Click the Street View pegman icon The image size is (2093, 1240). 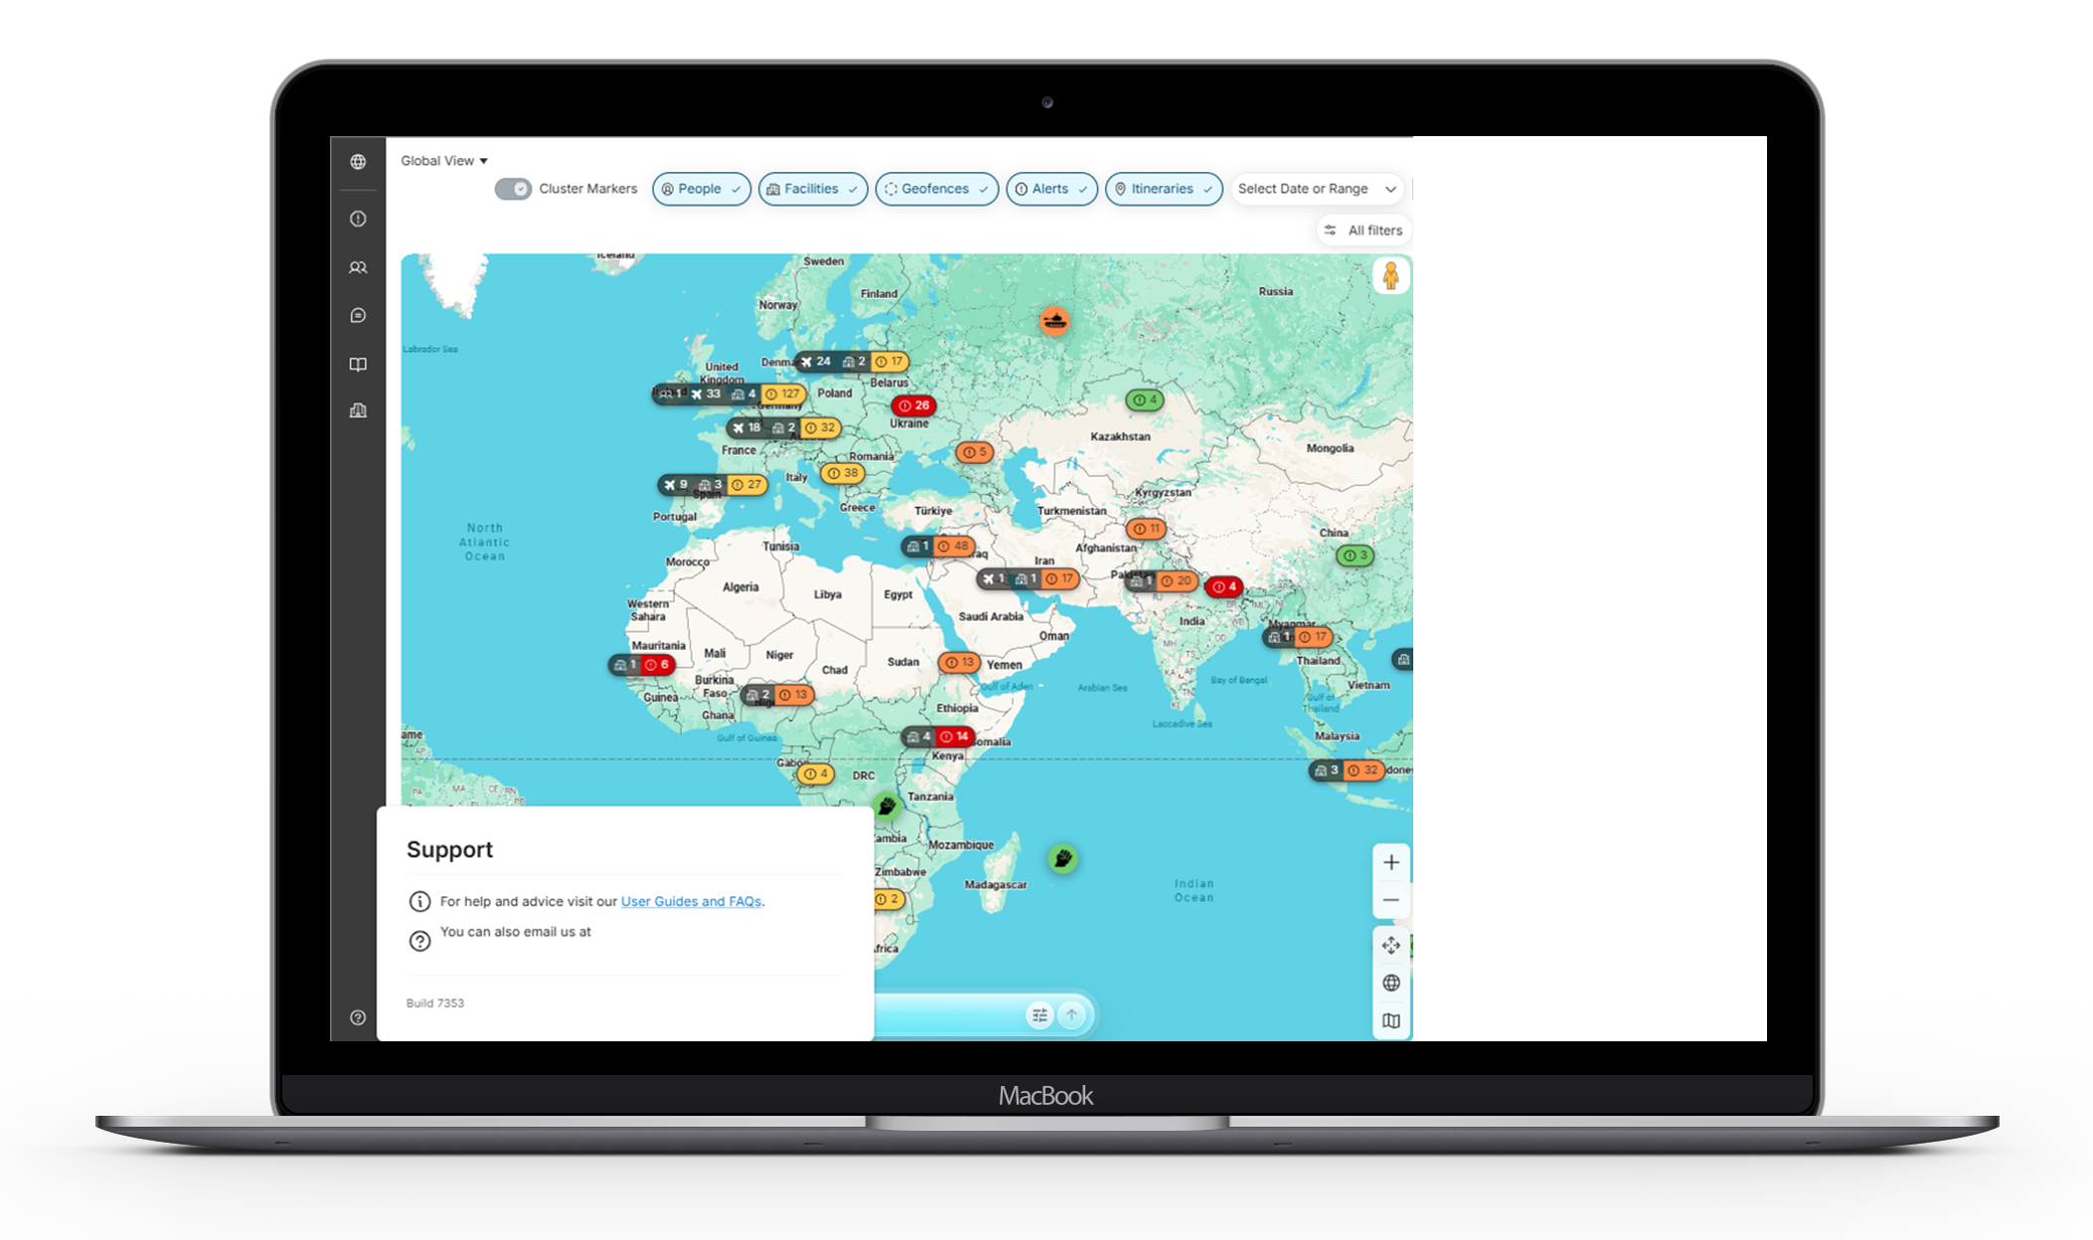point(1390,275)
